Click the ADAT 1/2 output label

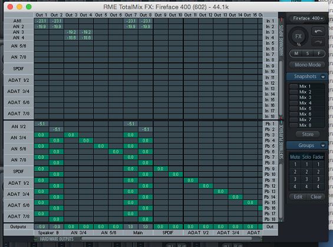199,233
